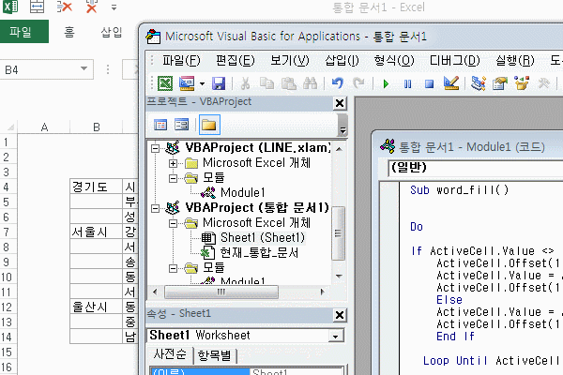Open the 형식(O) menu

[x=394, y=60]
